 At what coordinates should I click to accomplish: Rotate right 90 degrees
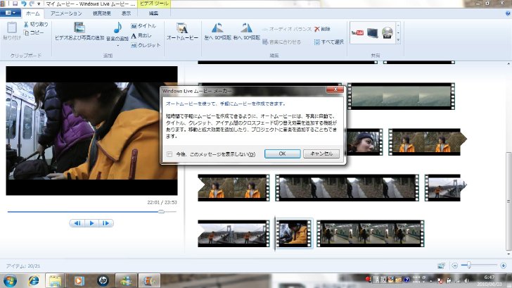point(247,32)
